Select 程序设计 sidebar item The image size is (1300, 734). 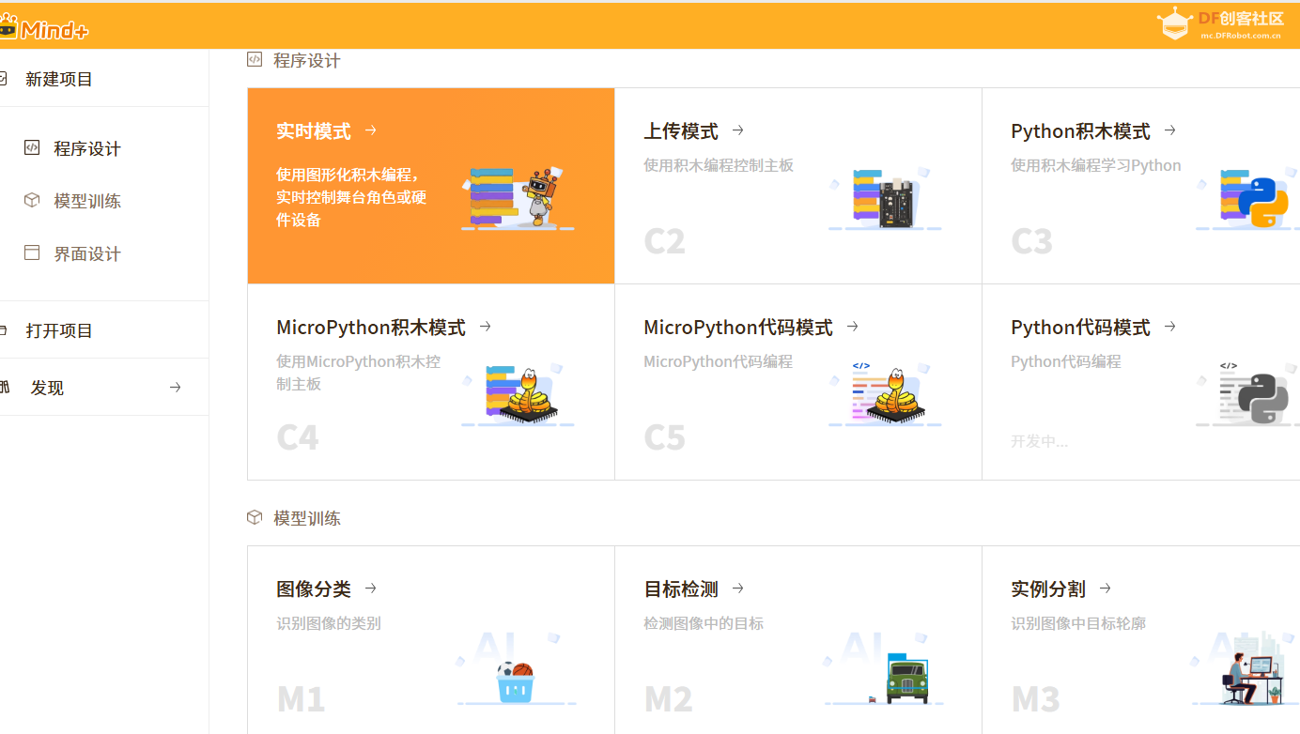tap(87, 148)
